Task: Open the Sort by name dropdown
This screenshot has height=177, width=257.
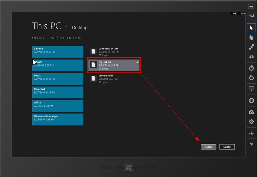Action: coord(66,38)
